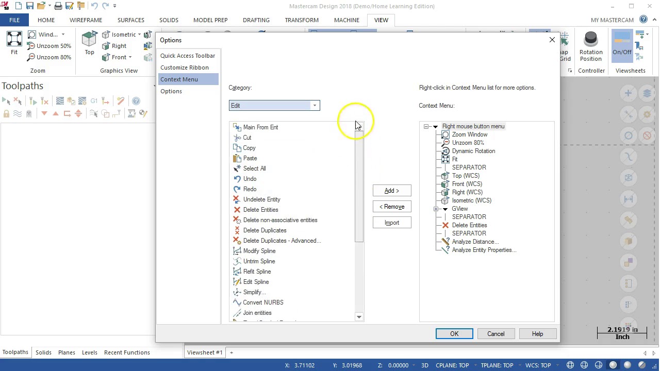Expand the GView tree node
This screenshot has height=371, width=660.
click(x=436, y=209)
